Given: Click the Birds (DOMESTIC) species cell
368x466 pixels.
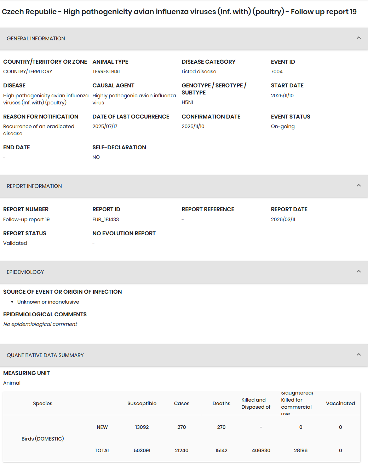Looking at the screenshot, I should 42,439.
